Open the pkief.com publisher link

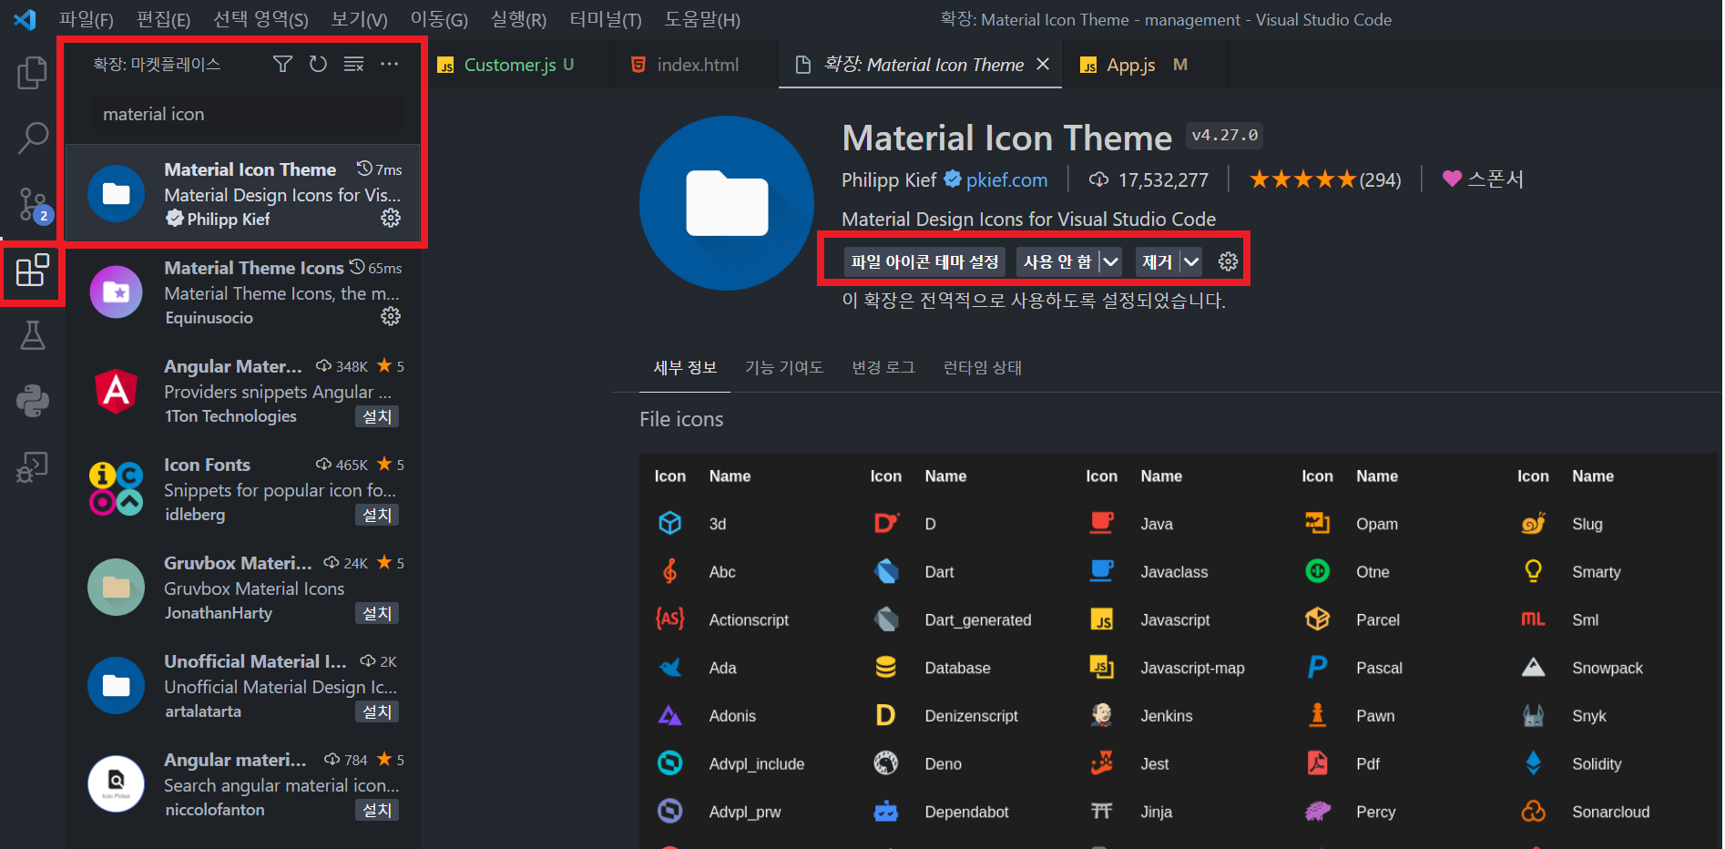coord(1006,180)
